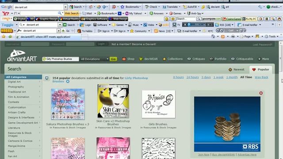Select the deviantART browser tab
Screen dimensions: 283x159
tap(48, 37)
